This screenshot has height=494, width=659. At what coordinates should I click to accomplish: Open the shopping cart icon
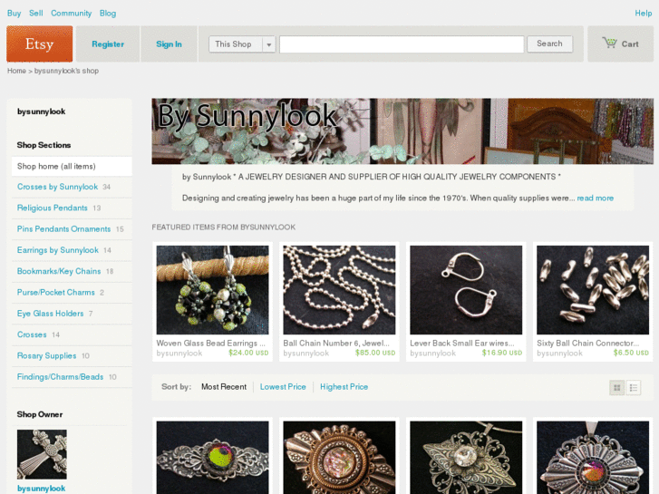coord(609,43)
